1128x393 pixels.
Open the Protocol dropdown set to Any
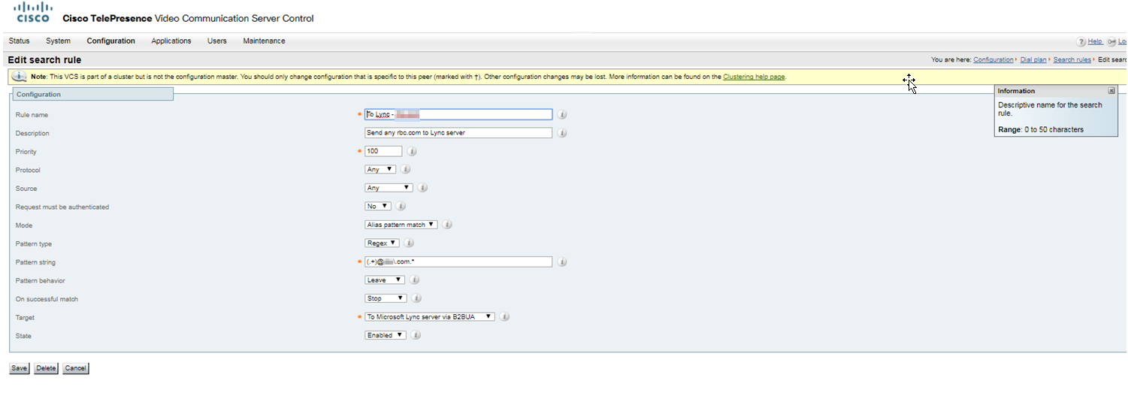point(380,170)
